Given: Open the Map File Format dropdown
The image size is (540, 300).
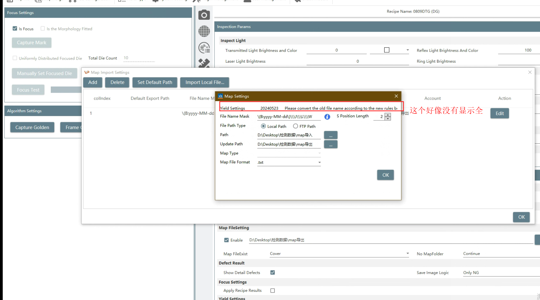Looking at the screenshot, I should [319, 162].
